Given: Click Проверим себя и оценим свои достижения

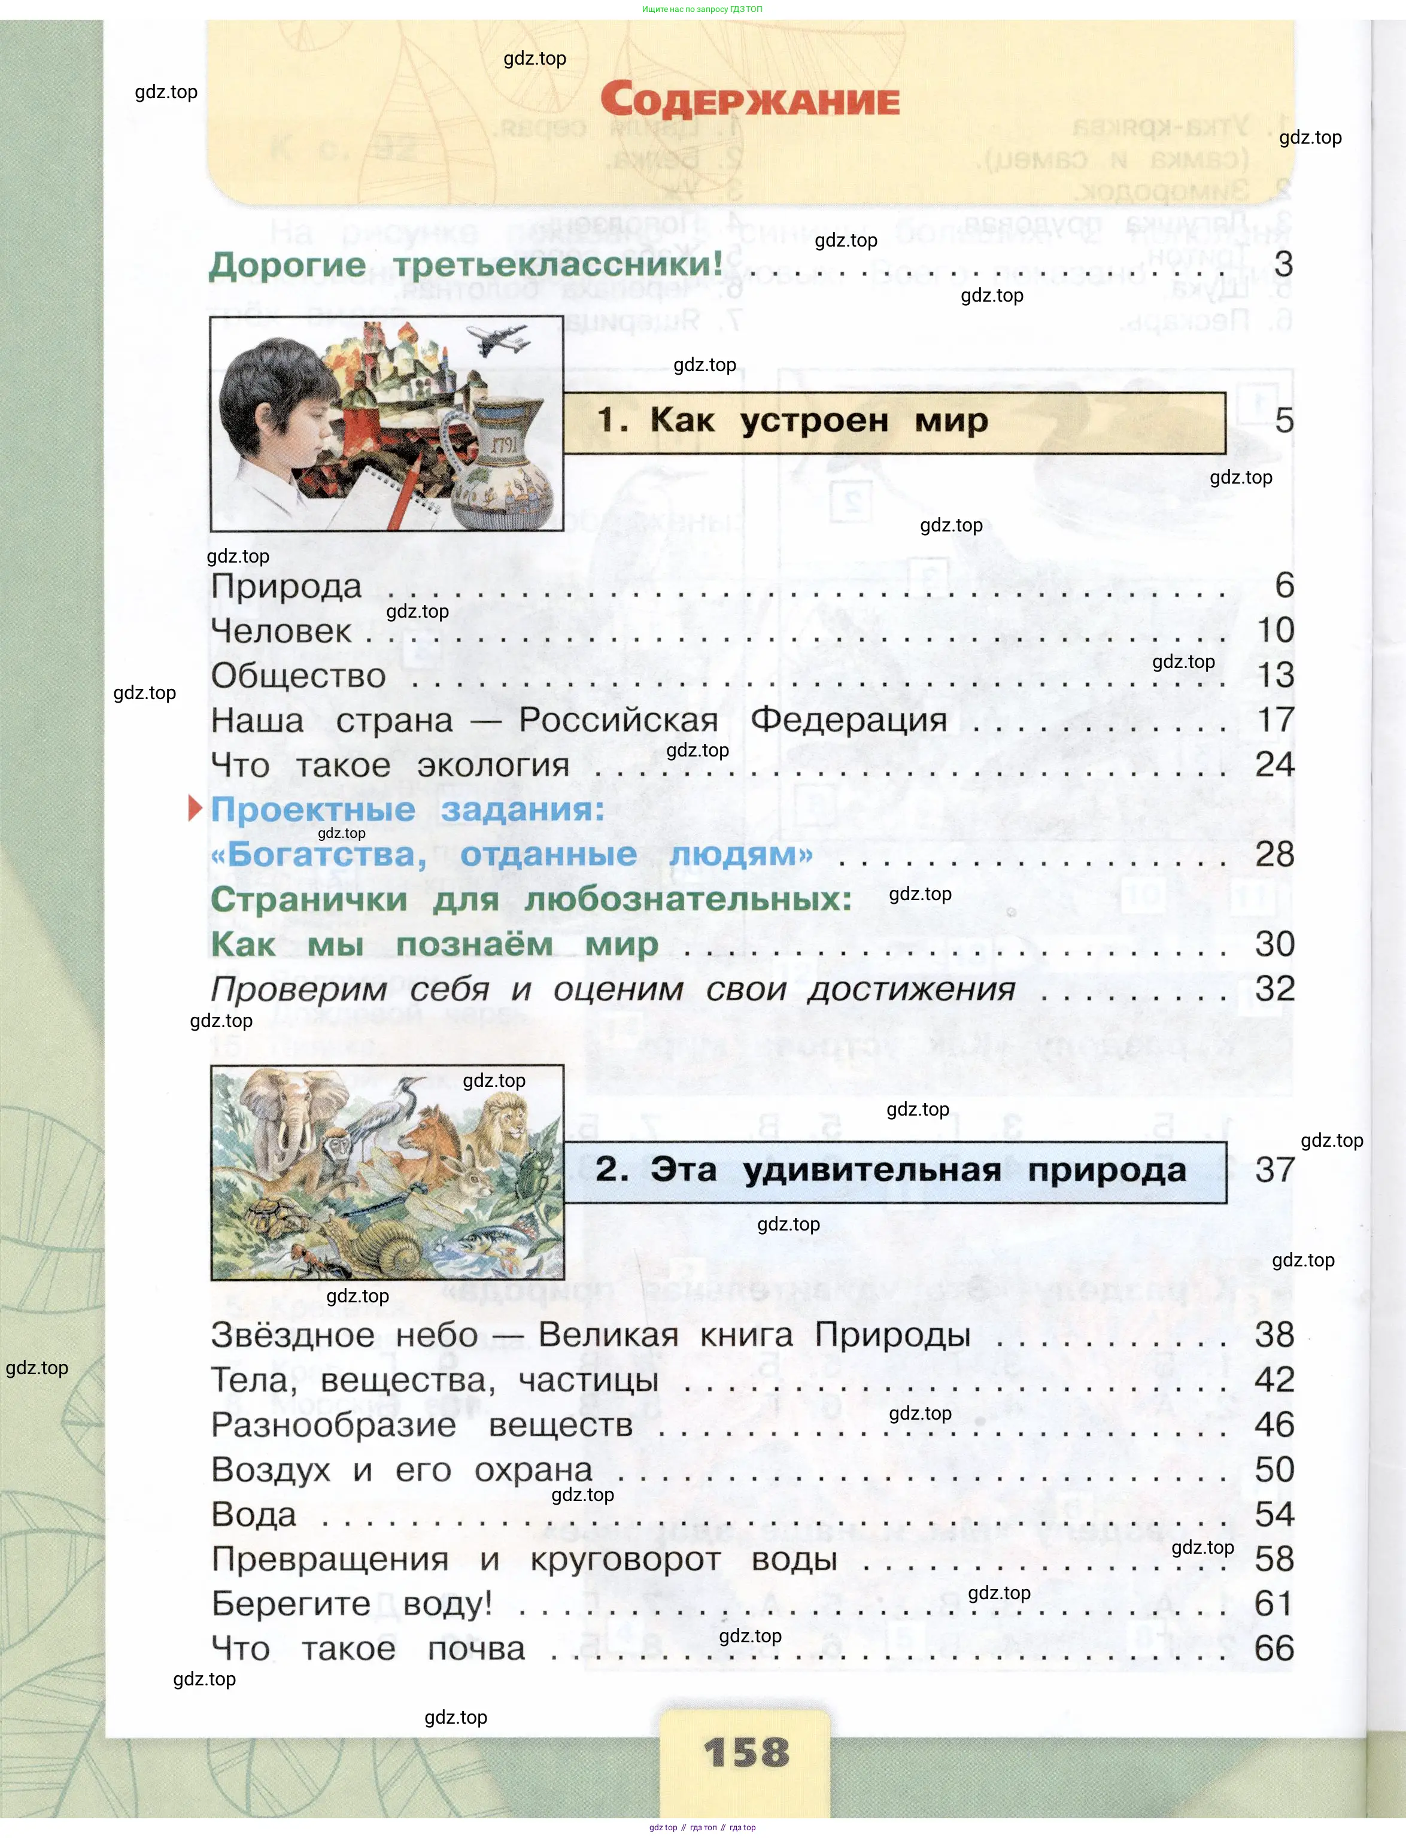Looking at the screenshot, I should click(x=612, y=990).
